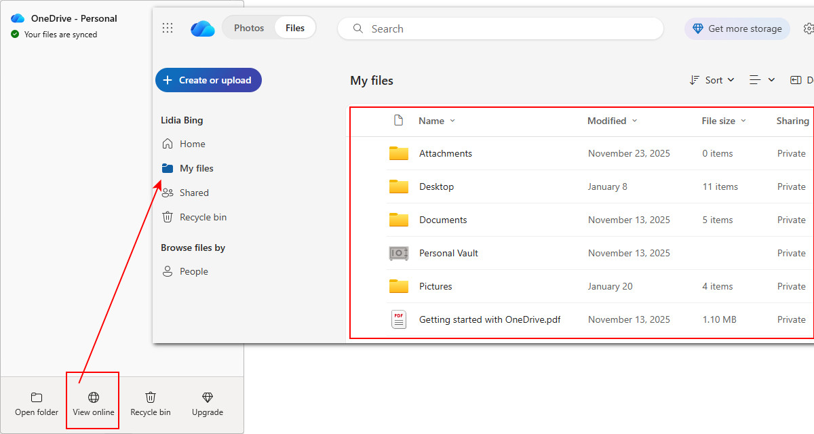Click the Pictures folder icon

click(x=399, y=286)
